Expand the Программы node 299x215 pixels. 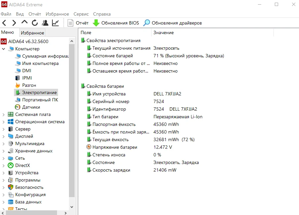tap(3, 180)
